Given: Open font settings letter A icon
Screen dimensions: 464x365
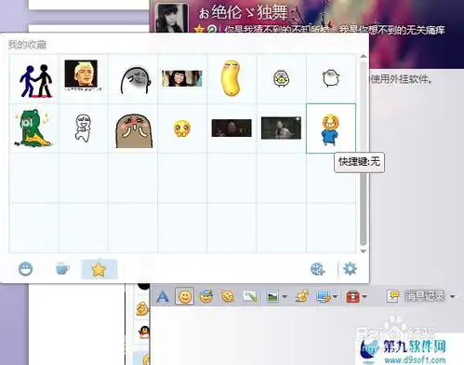Looking at the screenshot, I should click(x=163, y=296).
